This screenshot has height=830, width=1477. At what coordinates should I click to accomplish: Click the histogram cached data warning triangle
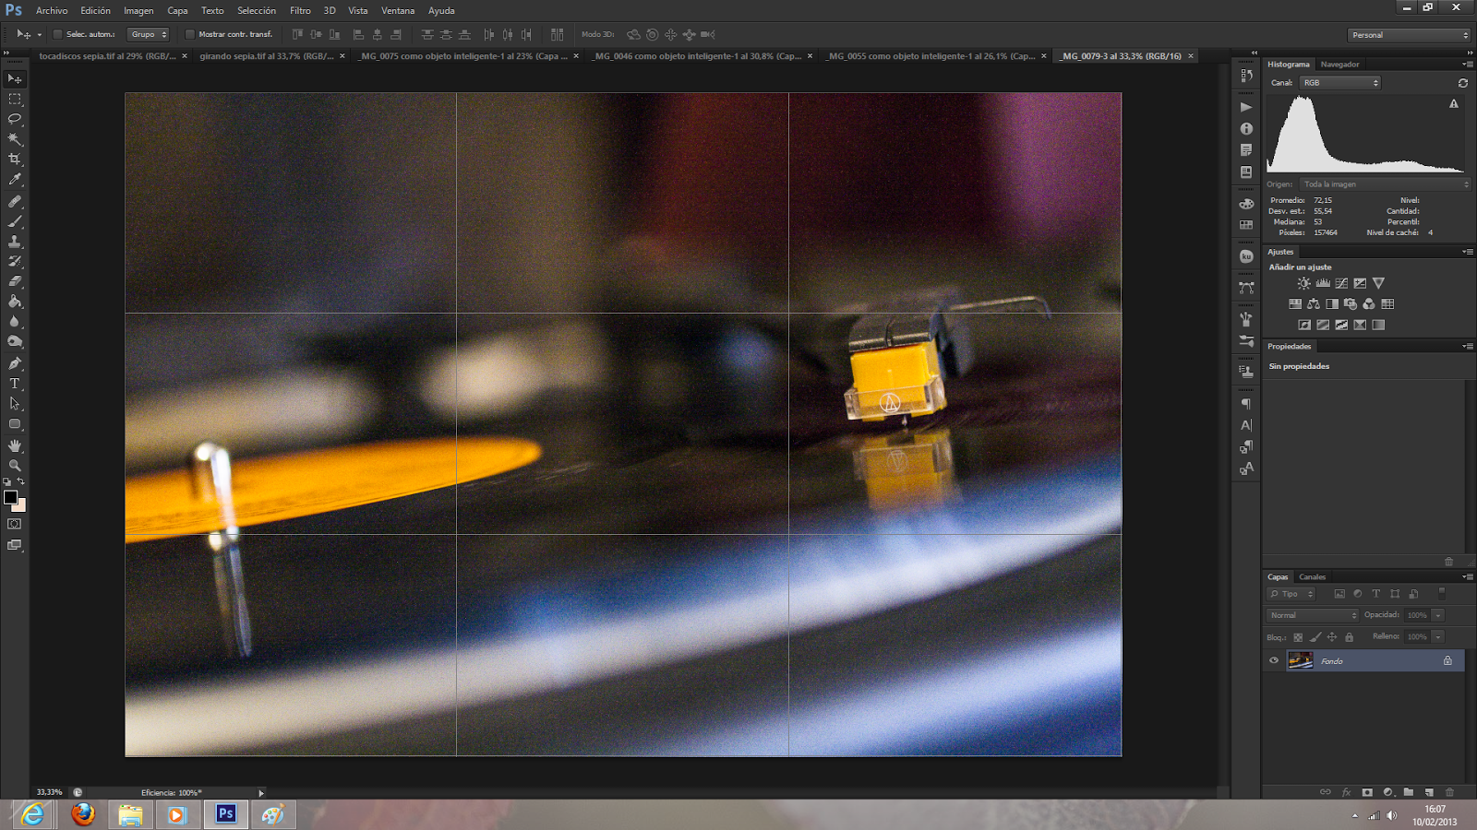pyautogui.click(x=1454, y=104)
